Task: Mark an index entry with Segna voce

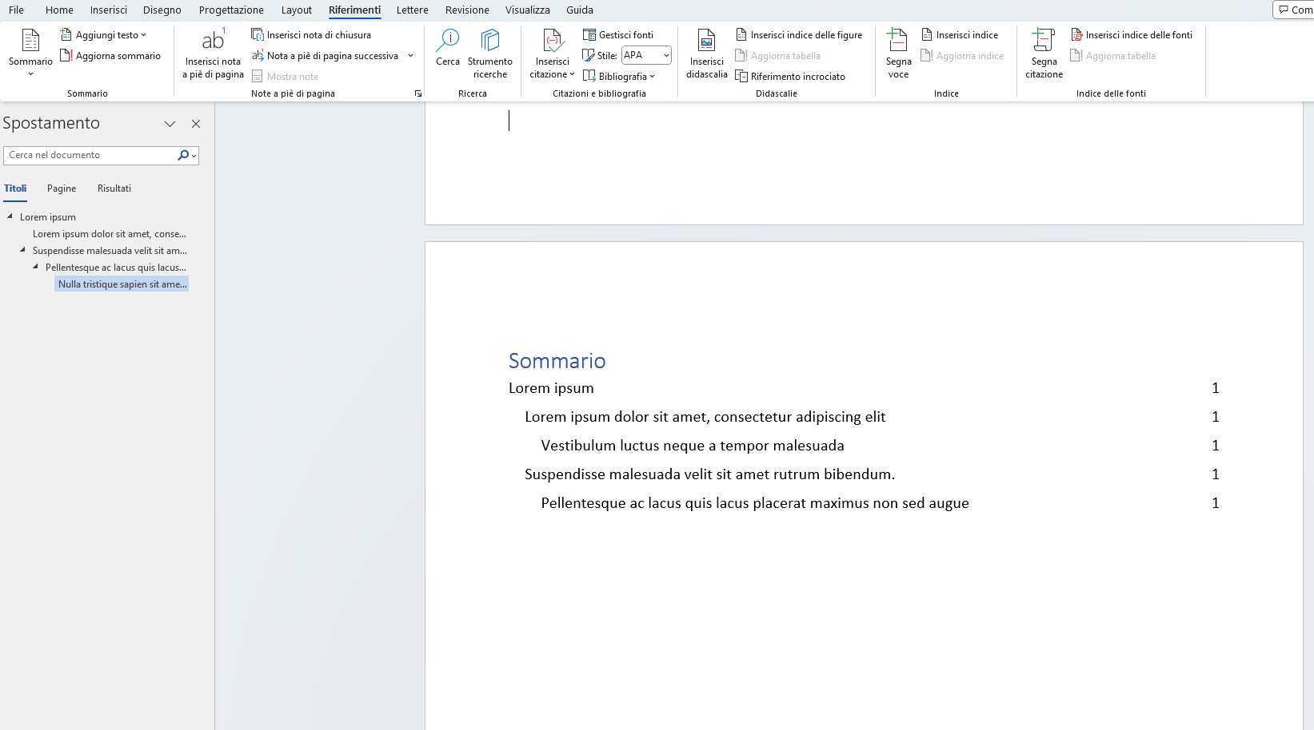Action: 898,54
